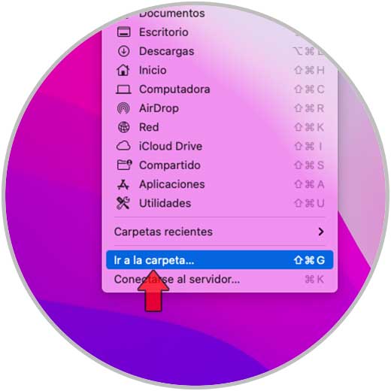Click the iCloud Drive cloud icon

tap(123, 146)
